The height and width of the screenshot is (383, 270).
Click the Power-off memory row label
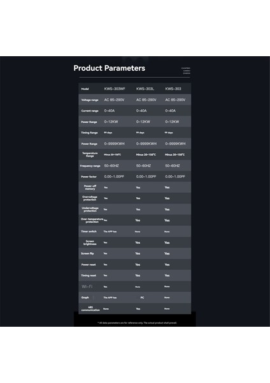pos(90,187)
